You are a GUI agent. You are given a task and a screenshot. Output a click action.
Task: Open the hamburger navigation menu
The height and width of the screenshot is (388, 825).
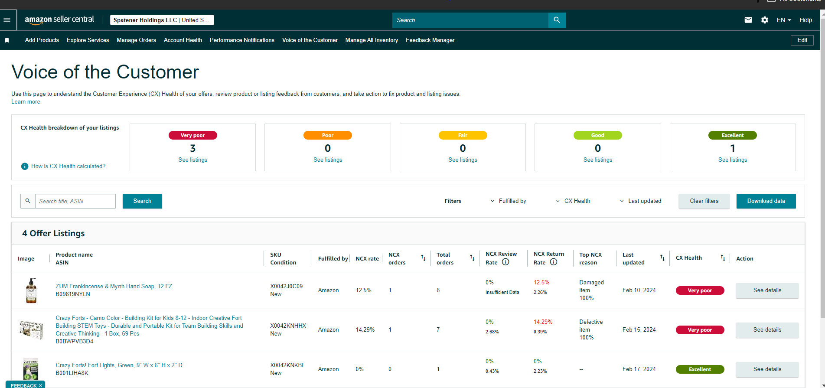click(7, 20)
